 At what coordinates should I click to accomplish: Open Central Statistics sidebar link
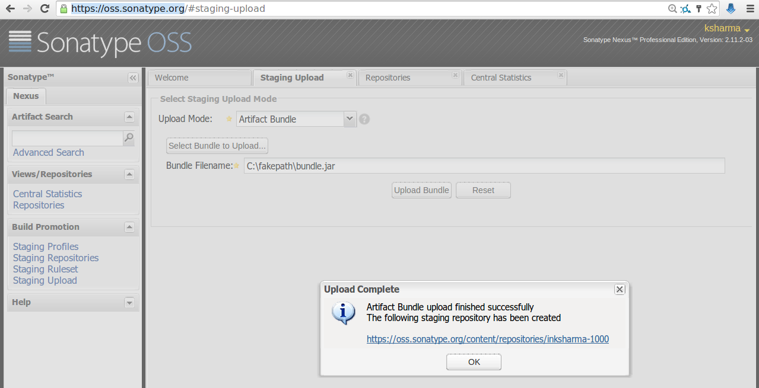tap(47, 194)
